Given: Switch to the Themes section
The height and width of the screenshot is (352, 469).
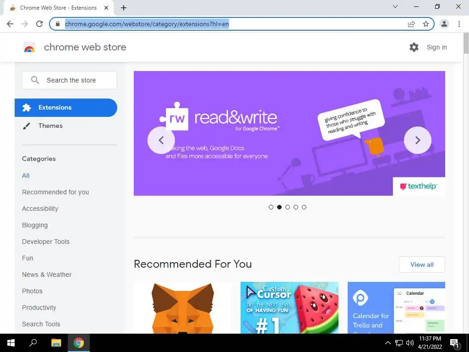Looking at the screenshot, I should [50, 126].
